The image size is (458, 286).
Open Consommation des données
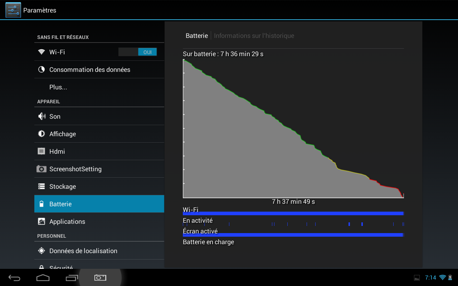point(99,69)
